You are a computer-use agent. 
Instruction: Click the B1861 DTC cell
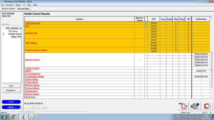[x=154, y=43]
